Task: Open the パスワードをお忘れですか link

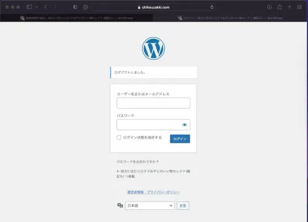Action: pos(137,162)
